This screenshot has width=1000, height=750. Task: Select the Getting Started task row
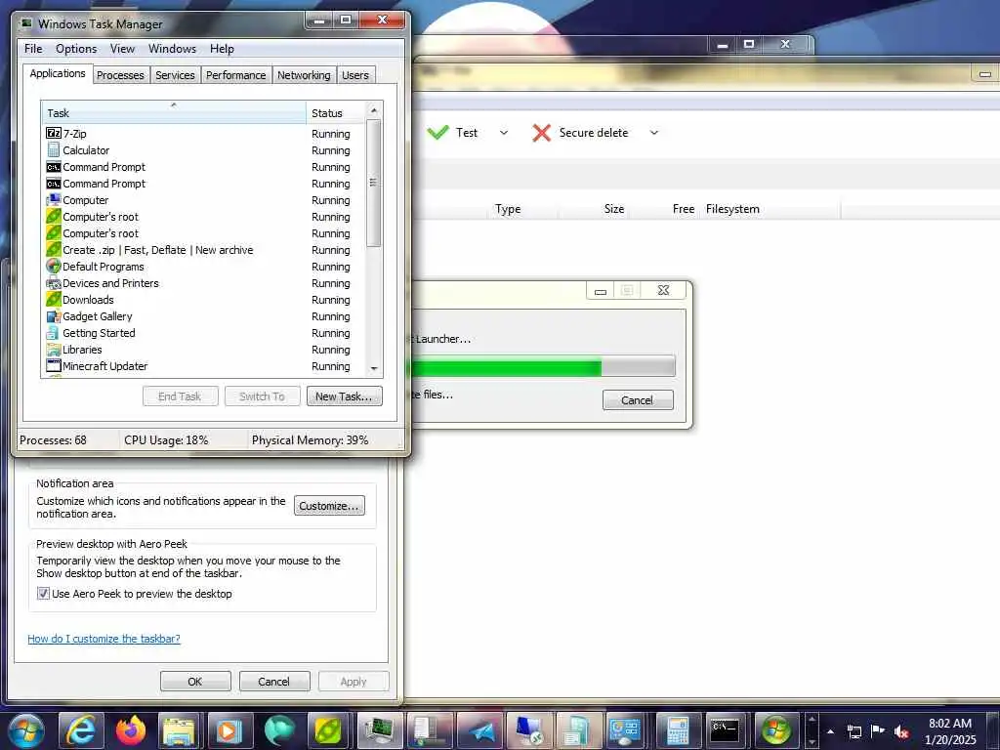[204, 333]
